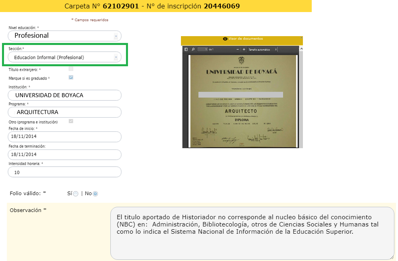
Task: Toggle the sidebar in the document viewer
Action: tap(186, 49)
